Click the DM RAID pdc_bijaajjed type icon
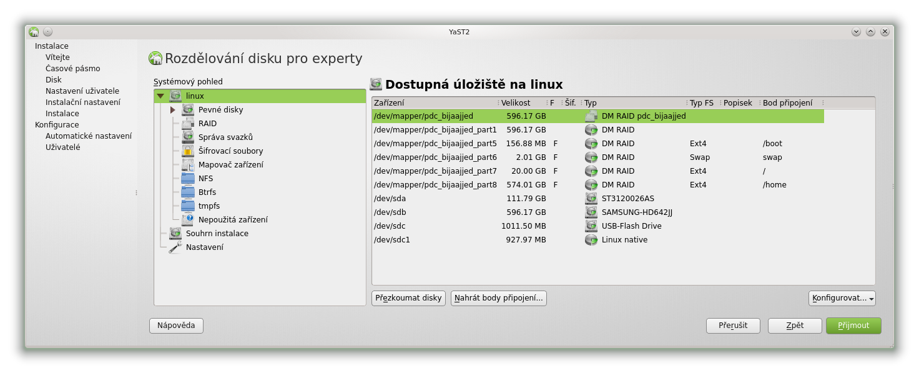Viewport: 919px width, 373px height. [x=591, y=116]
